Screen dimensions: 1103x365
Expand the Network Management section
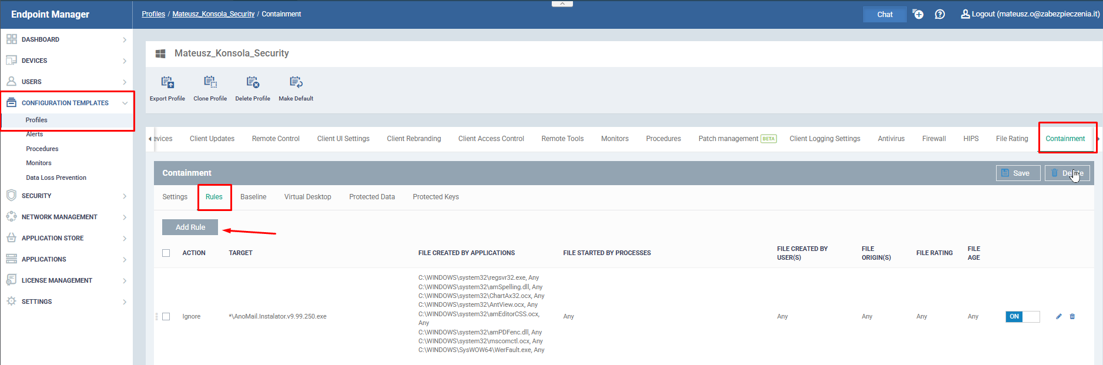tap(66, 217)
